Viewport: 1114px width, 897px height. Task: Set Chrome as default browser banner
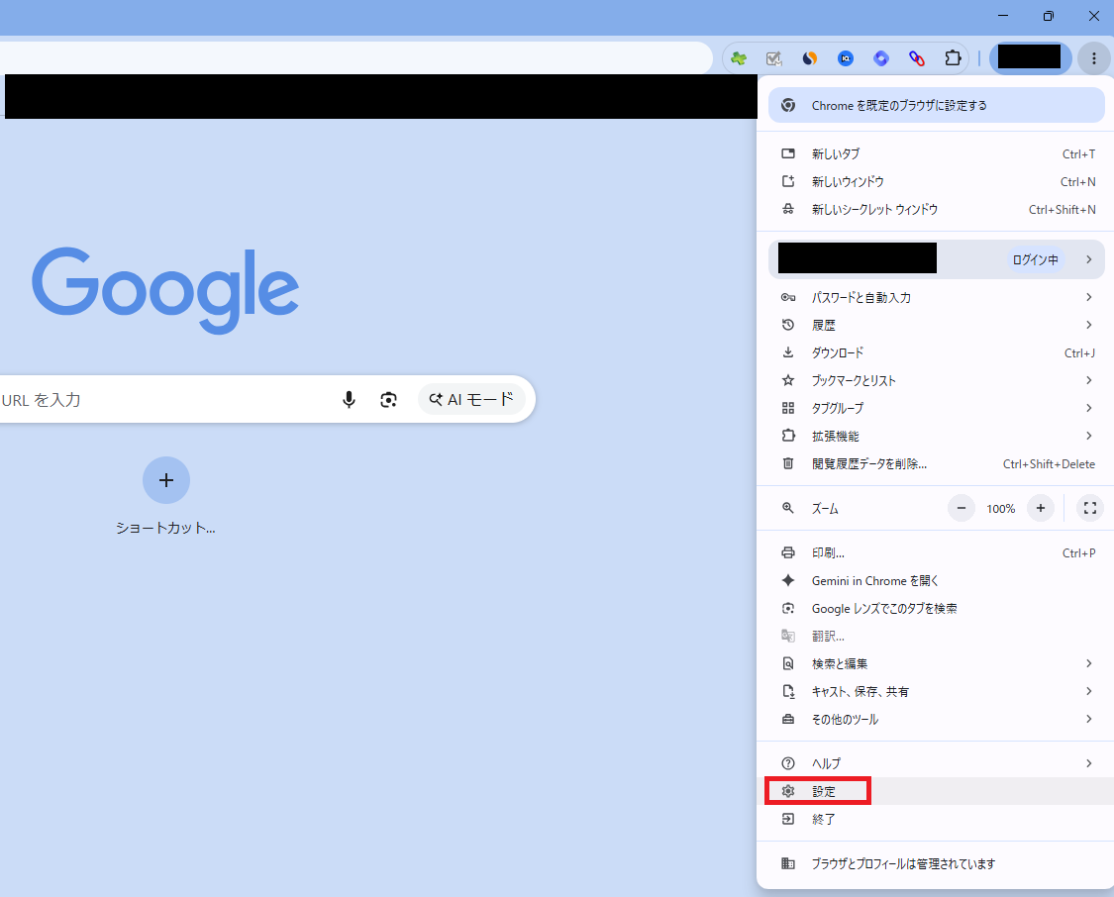[x=937, y=105]
